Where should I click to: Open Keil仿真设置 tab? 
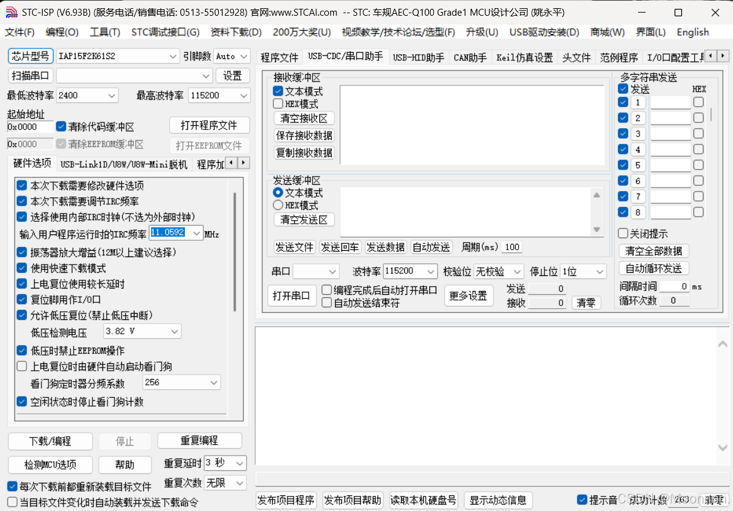pos(524,57)
